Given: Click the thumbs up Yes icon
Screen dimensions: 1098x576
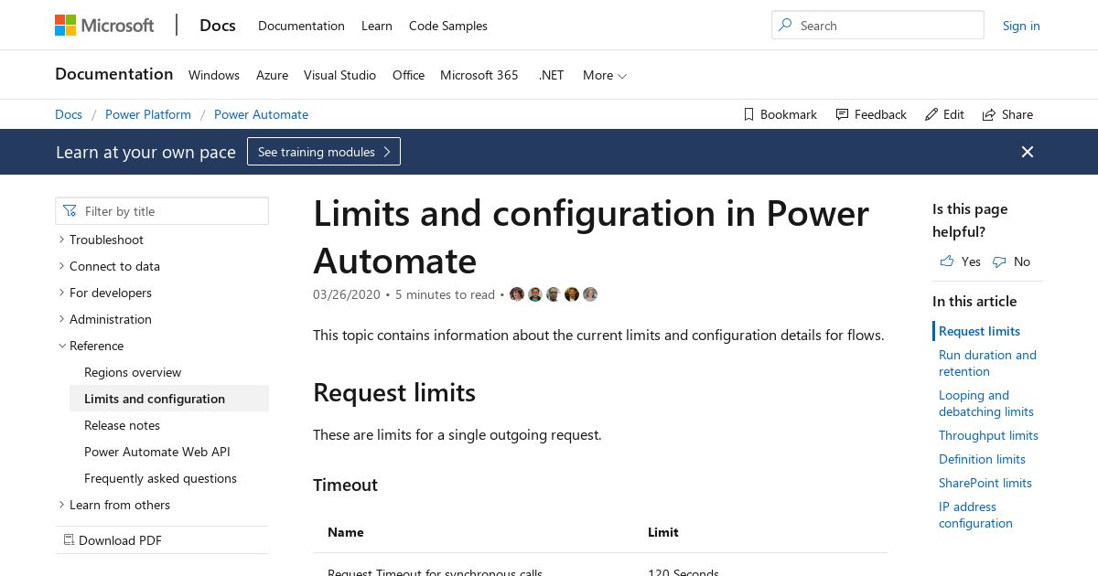Looking at the screenshot, I should coord(947,261).
